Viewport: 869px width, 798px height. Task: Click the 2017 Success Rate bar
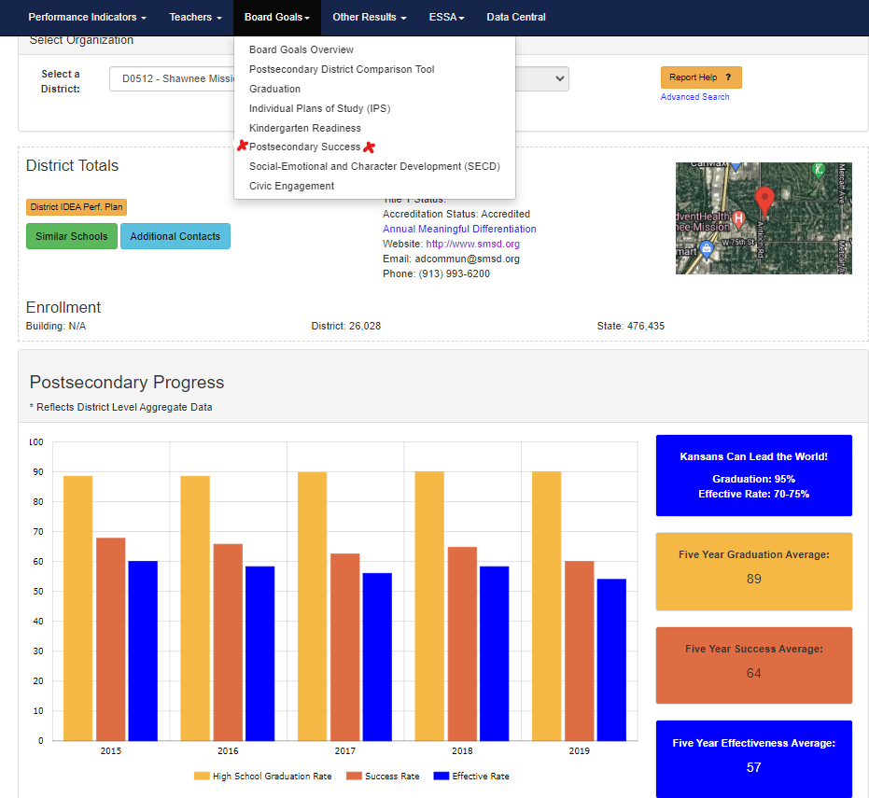click(x=344, y=648)
